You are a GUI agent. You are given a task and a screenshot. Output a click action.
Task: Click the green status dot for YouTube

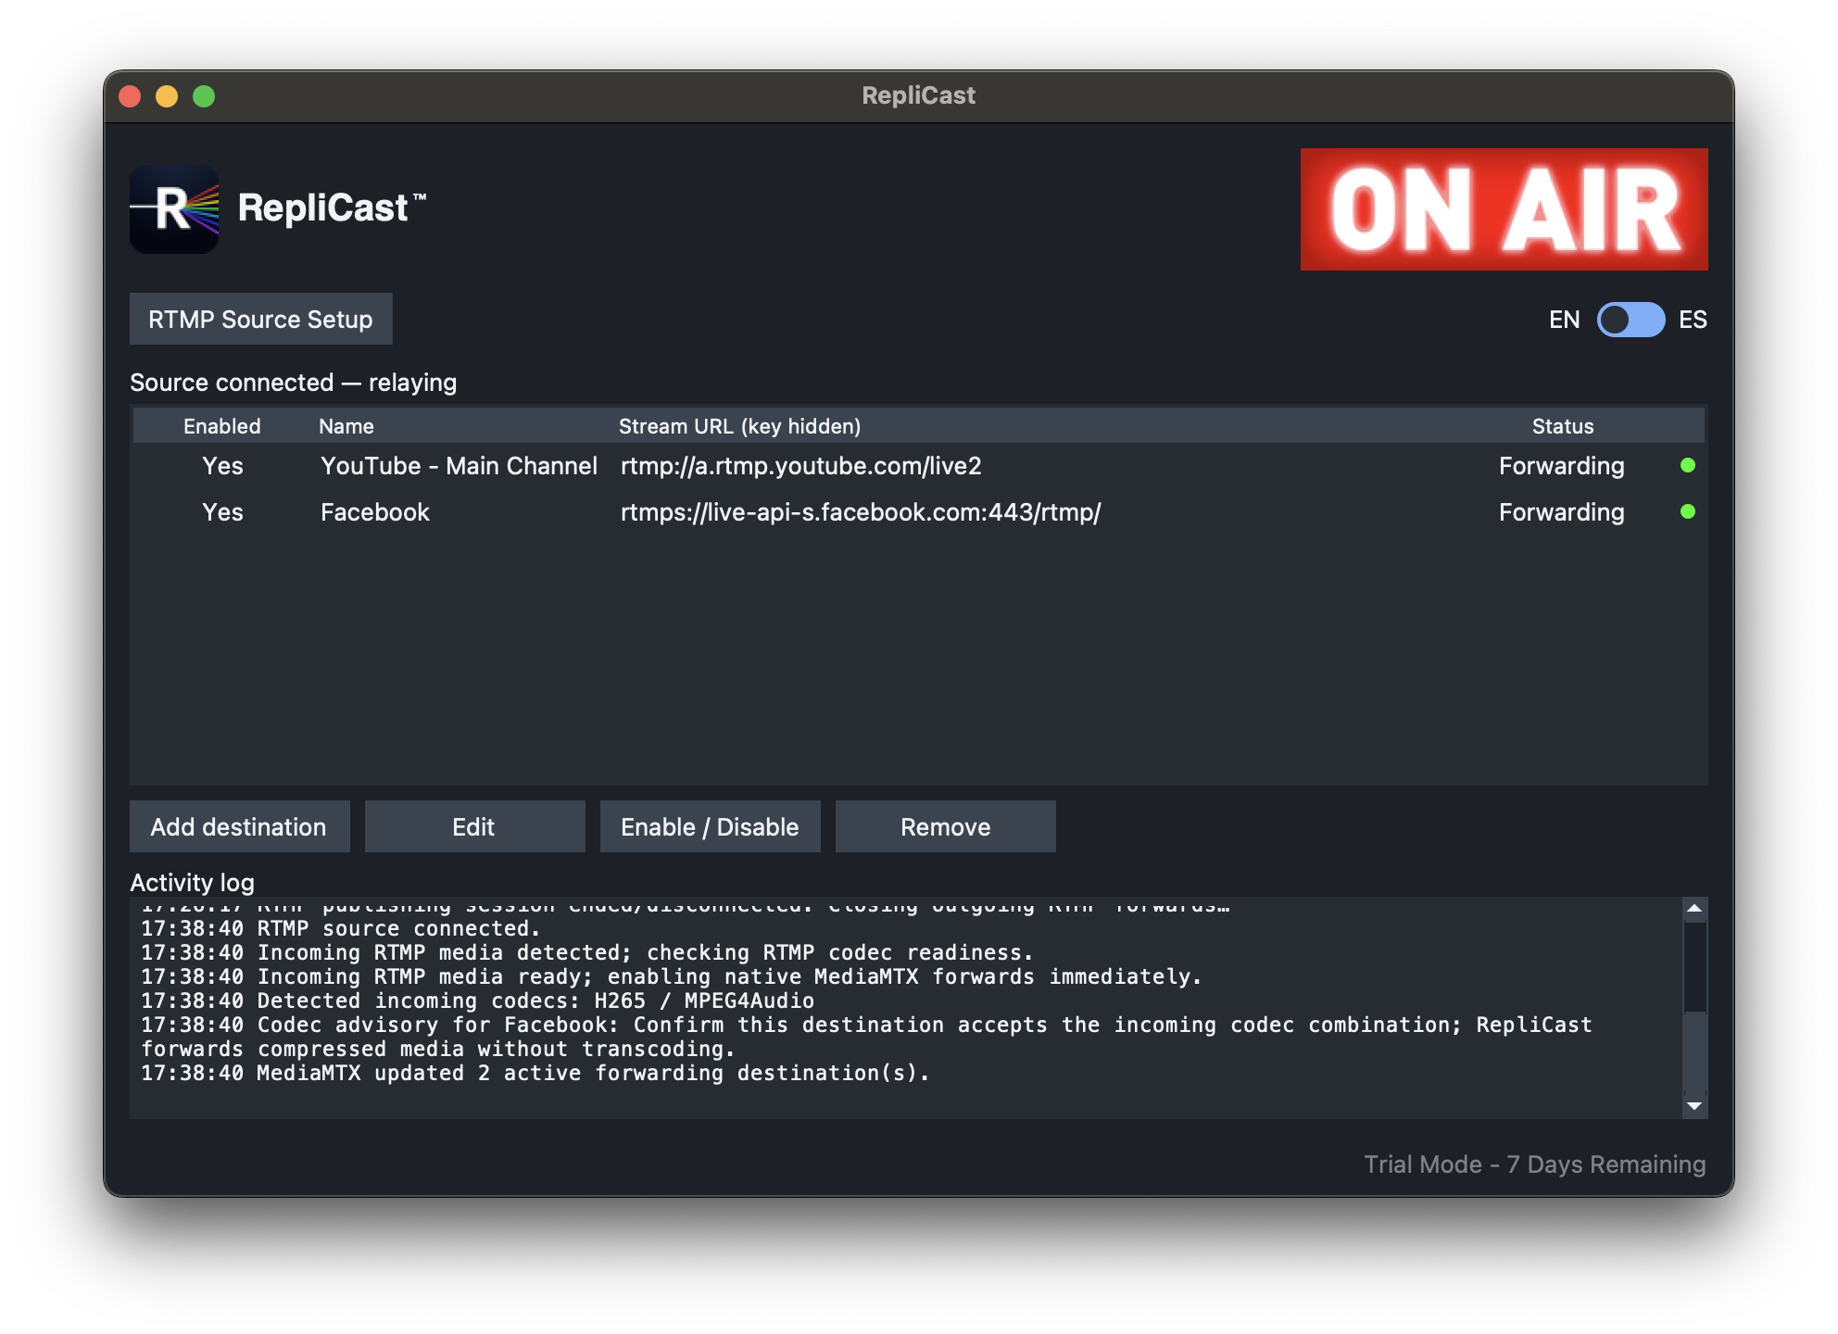tap(1688, 465)
